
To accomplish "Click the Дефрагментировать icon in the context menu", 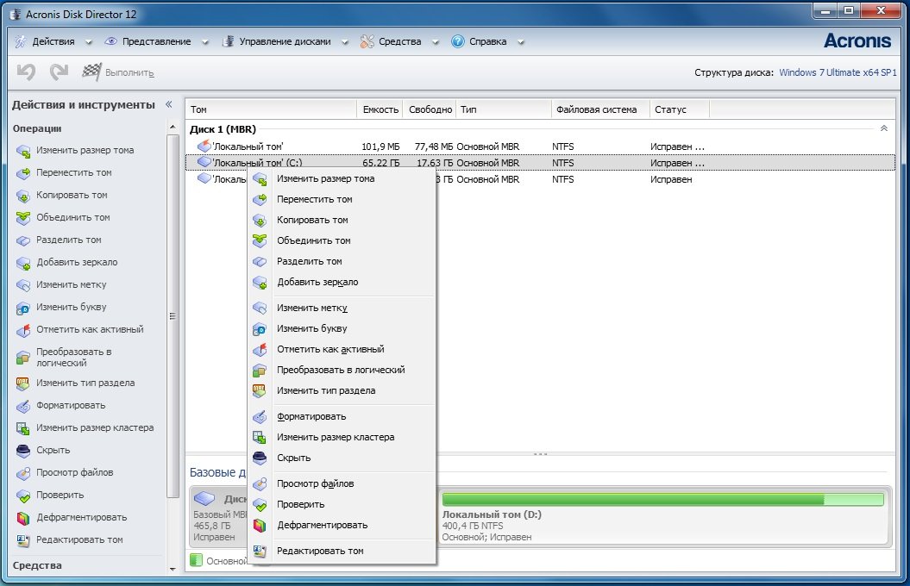I will click(x=260, y=525).
